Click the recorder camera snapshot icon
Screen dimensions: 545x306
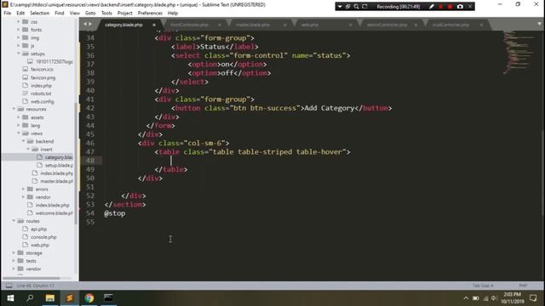coord(460,7)
